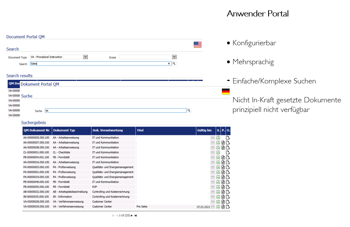The width and height of the screenshot is (350, 227).
Task: Click the green S. icon for AA-00000005.000.100
Action: click(x=218, y=138)
